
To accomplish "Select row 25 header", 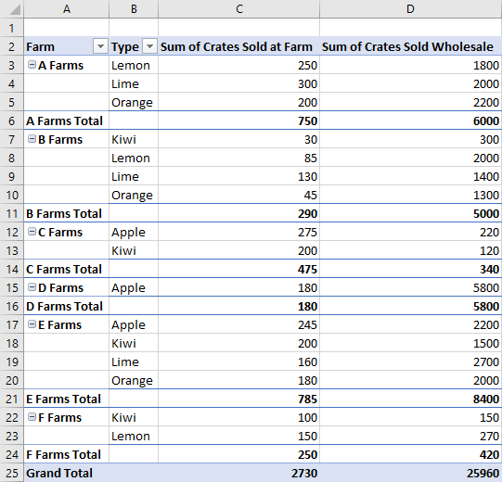I will tap(12, 473).
